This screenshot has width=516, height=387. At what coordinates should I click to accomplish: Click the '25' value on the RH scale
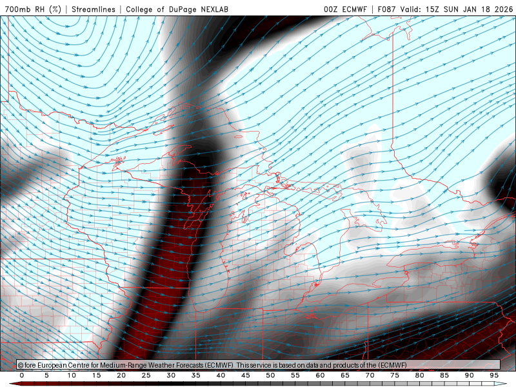click(x=146, y=375)
